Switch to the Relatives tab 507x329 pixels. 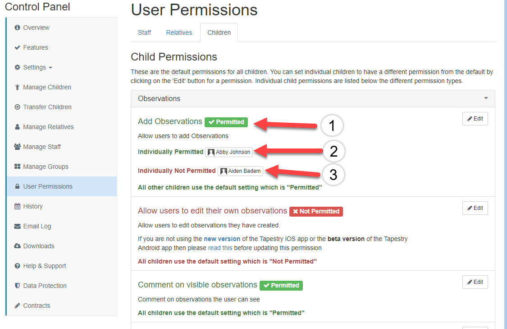click(179, 32)
